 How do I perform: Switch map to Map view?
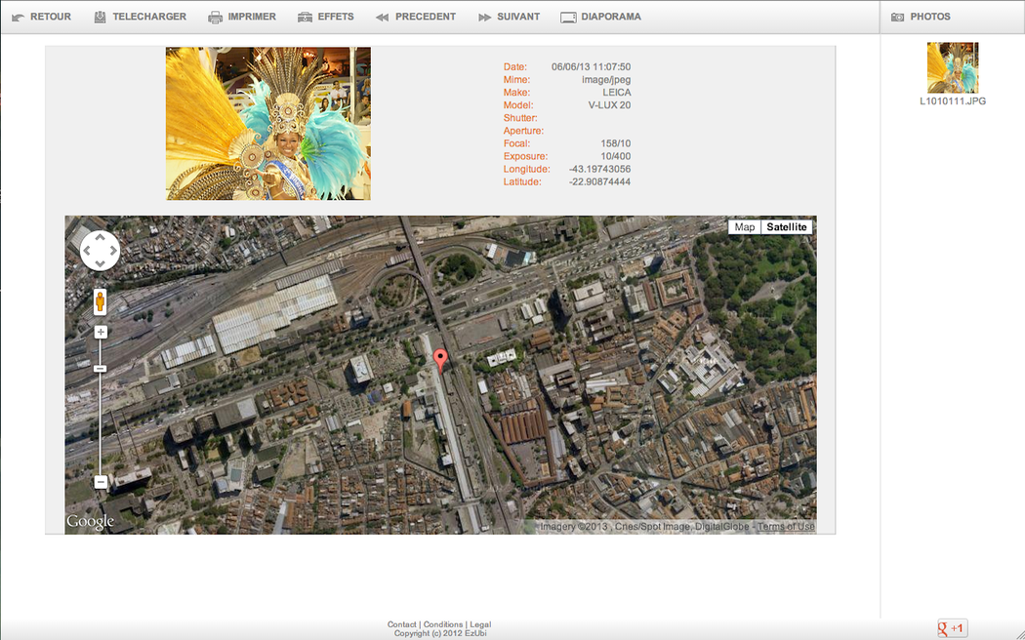[744, 227]
